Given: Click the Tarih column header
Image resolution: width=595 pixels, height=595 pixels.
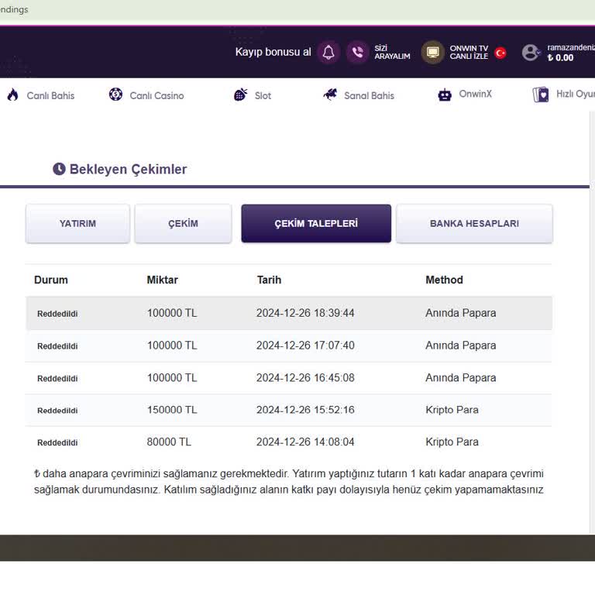Looking at the screenshot, I should pos(269,280).
